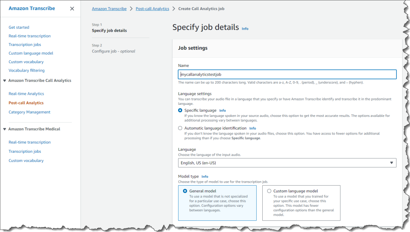This screenshot has width=410, height=232.
Task: Open Medical Custom vocabulary link
Action: click(26, 160)
